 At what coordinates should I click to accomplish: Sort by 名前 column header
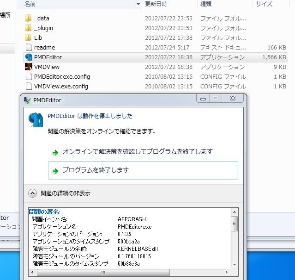tap(30, 4)
